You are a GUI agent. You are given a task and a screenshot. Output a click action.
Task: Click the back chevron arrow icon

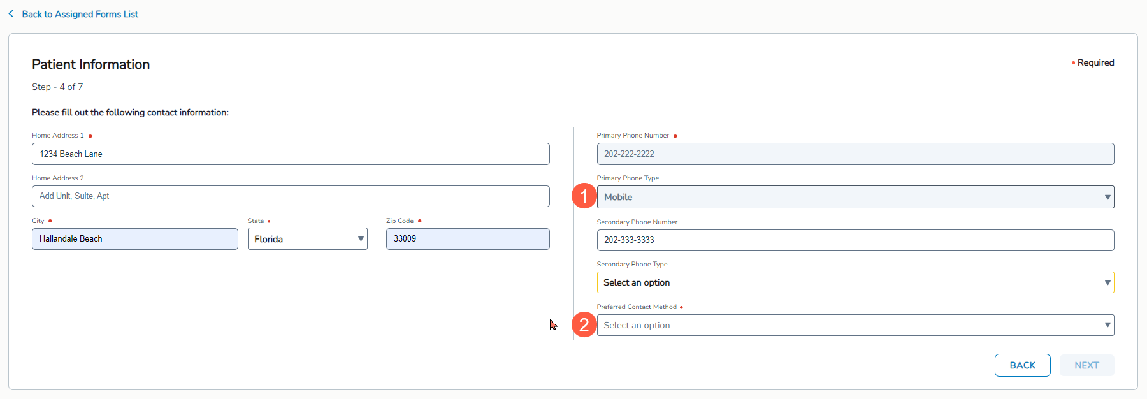coord(11,14)
